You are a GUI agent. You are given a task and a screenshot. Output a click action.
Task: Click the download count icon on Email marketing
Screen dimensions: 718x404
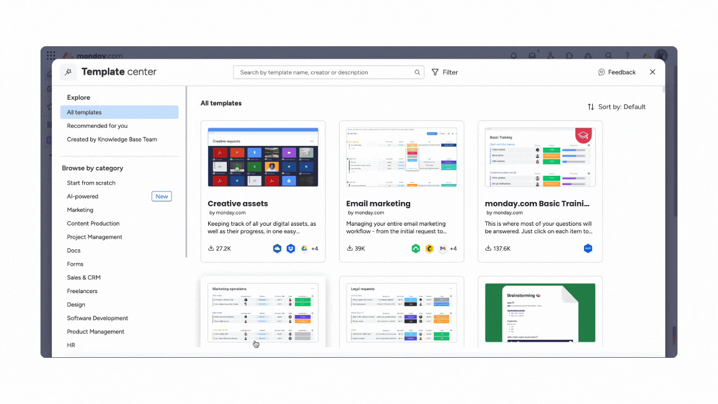pyautogui.click(x=350, y=249)
